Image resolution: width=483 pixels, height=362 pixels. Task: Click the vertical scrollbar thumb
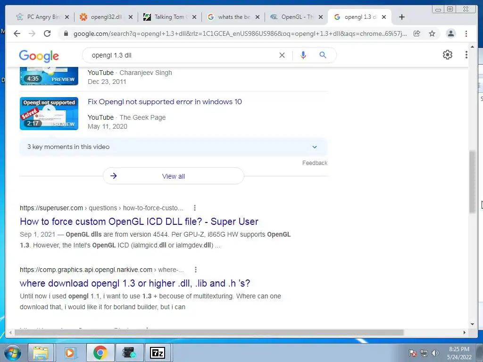pyautogui.click(x=472, y=181)
